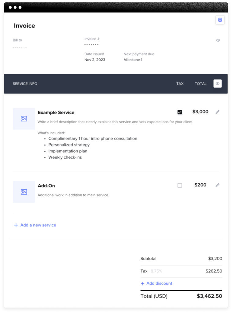Toggle the eye in the Service Info bar
Image resolution: width=232 pixels, height=313 pixels.
[217, 83]
